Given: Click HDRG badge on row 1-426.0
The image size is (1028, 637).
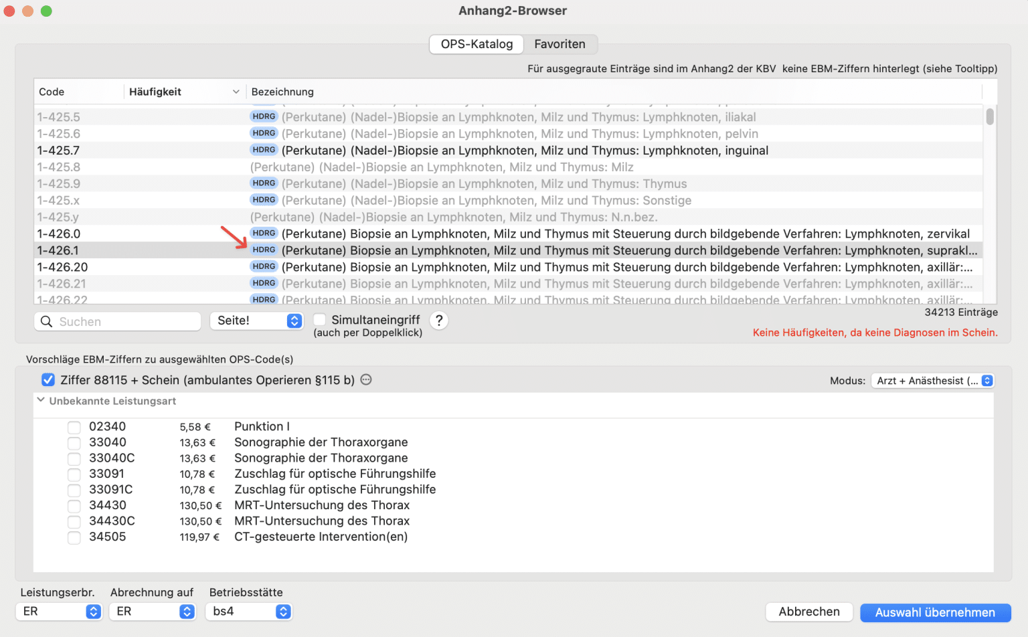Looking at the screenshot, I should [x=264, y=234].
